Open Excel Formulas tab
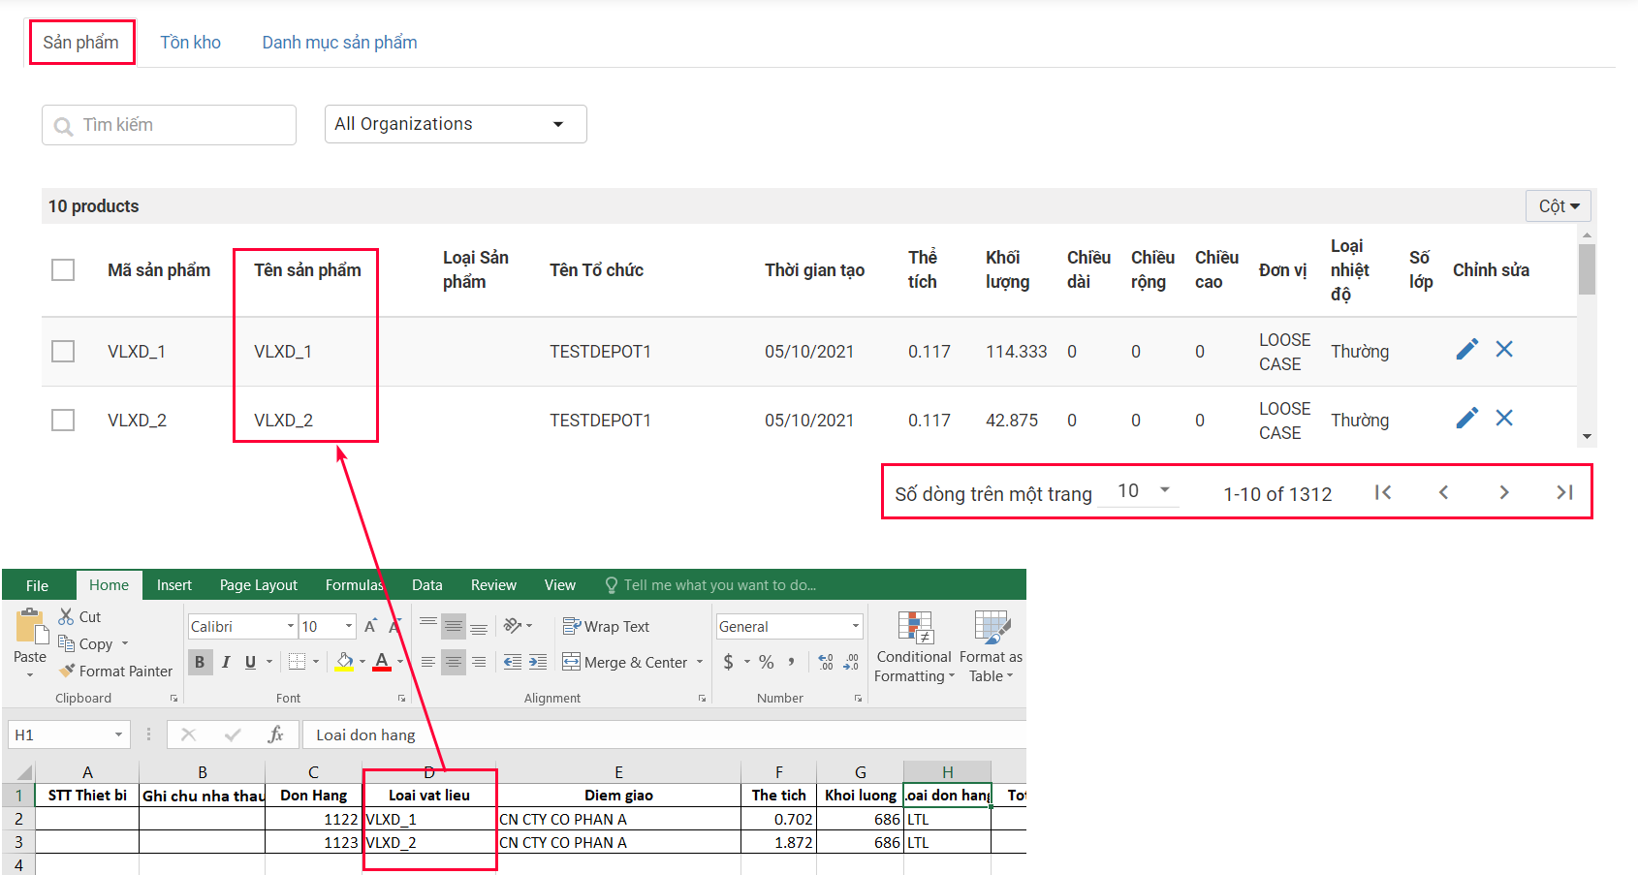This screenshot has height=875, width=1638. pos(354,585)
